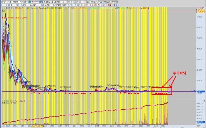Click the 2010 year label on time axis
The image size is (206, 128).
[67, 126]
